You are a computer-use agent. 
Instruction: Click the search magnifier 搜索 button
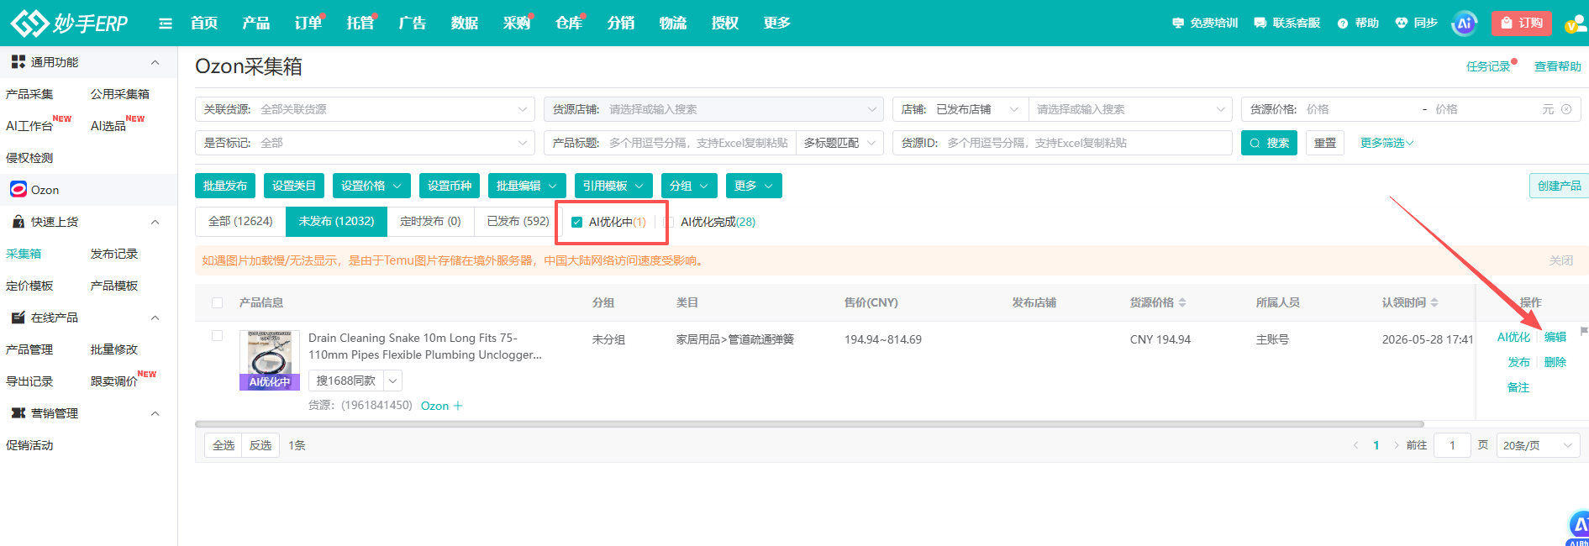[1269, 143]
